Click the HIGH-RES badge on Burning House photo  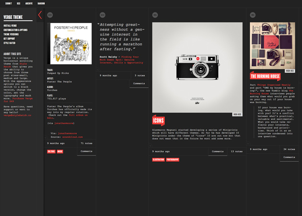(290, 71)
